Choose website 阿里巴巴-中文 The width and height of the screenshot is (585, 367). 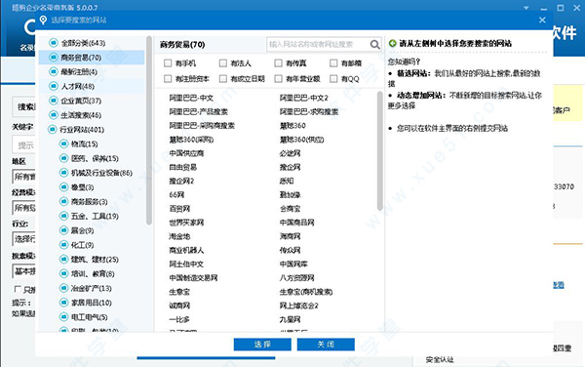pyautogui.click(x=191, y=98)
